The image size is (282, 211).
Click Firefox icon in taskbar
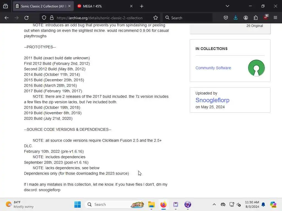pos(164,204)
